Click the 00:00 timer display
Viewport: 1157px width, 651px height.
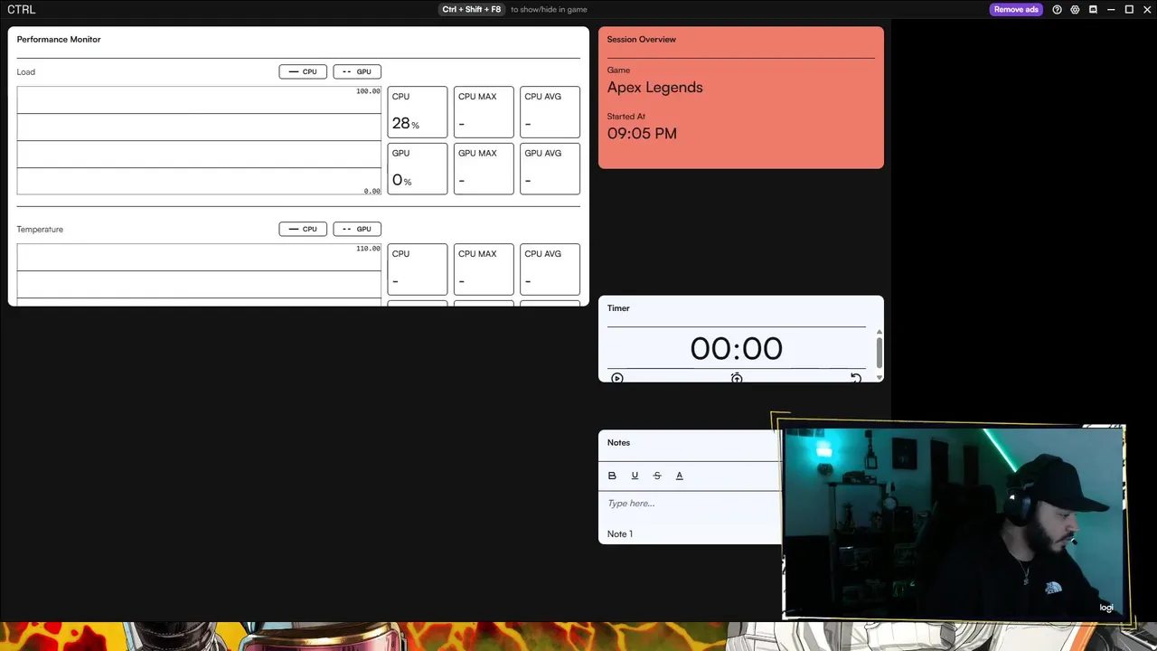[x=737, y=349]
